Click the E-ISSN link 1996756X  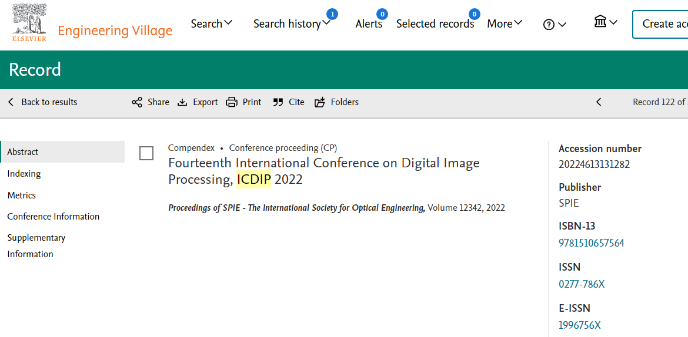579,325
